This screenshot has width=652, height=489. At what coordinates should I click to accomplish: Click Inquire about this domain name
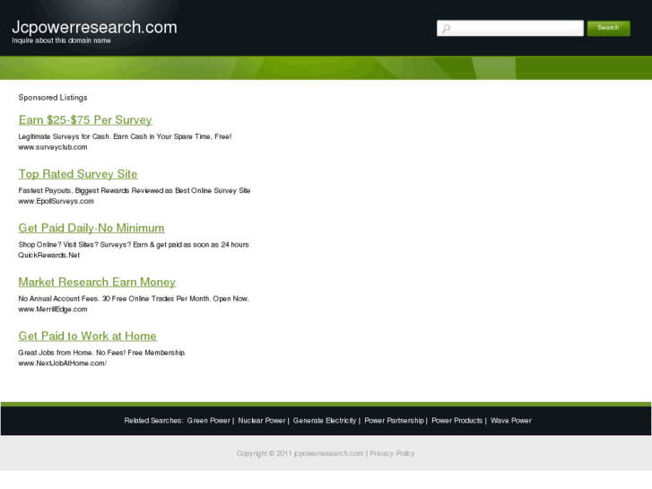point(61,40)
